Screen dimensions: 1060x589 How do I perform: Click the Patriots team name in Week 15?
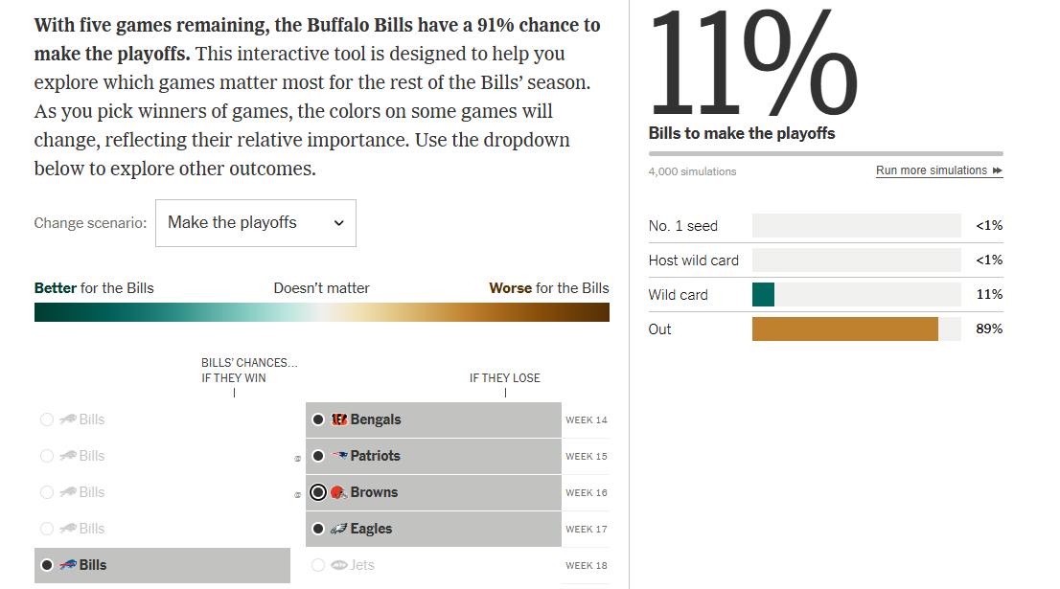(x=375, y=456)
